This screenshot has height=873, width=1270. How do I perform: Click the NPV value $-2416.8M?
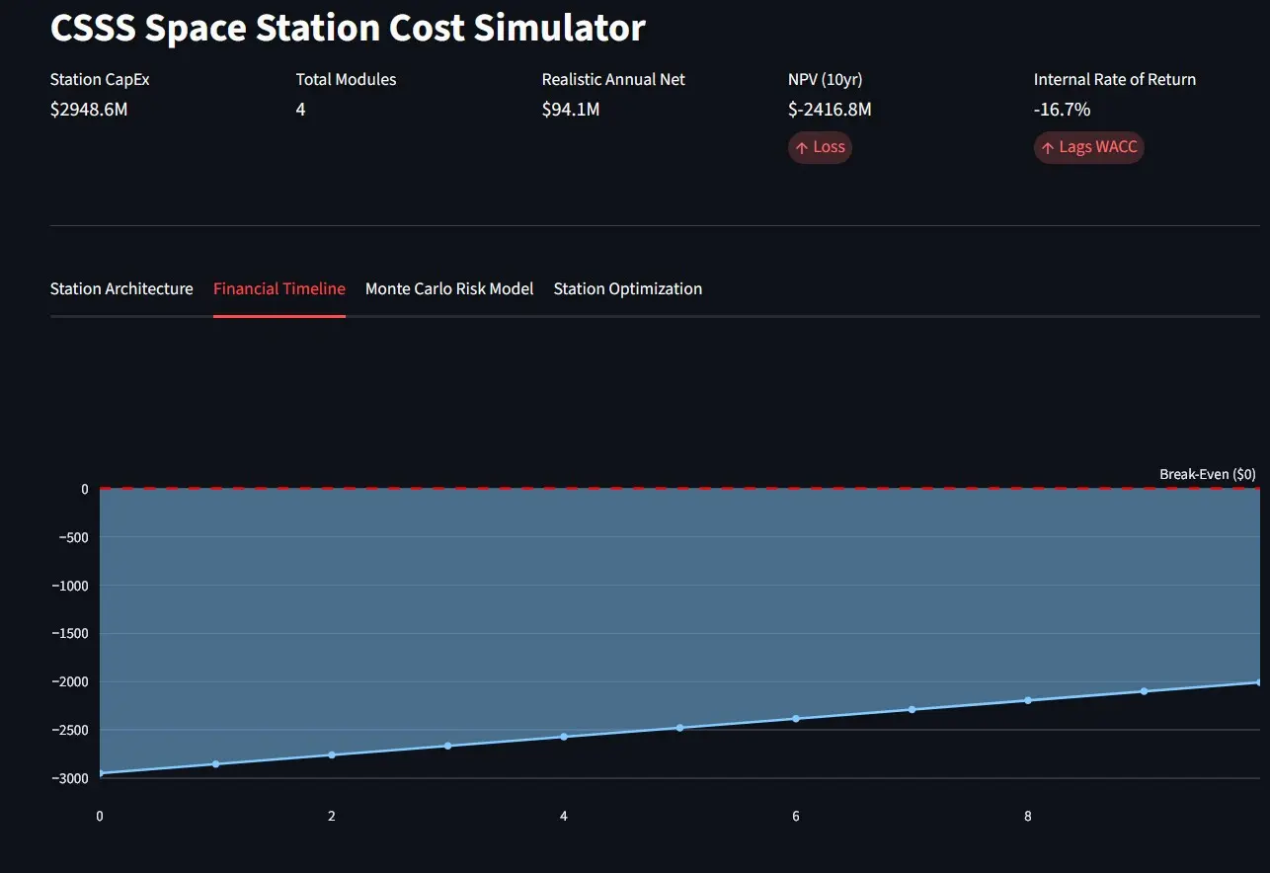click(830, 109)
